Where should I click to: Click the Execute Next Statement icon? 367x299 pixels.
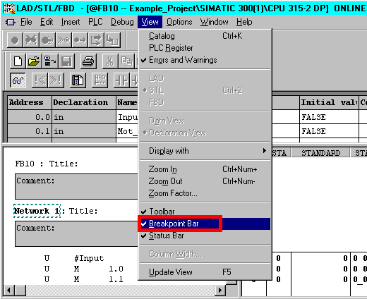(96, 40)
